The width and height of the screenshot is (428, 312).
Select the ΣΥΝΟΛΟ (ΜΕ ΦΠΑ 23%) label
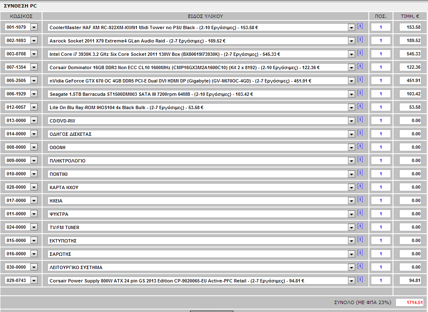(363, 302)
